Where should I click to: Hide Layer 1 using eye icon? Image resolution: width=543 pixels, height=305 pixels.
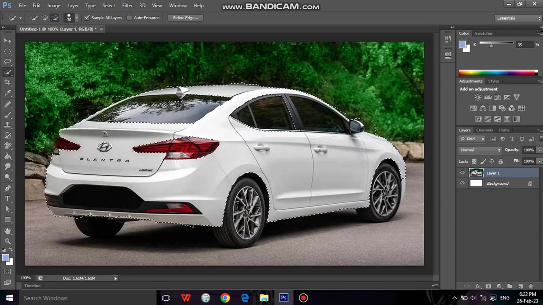point(462,173)
